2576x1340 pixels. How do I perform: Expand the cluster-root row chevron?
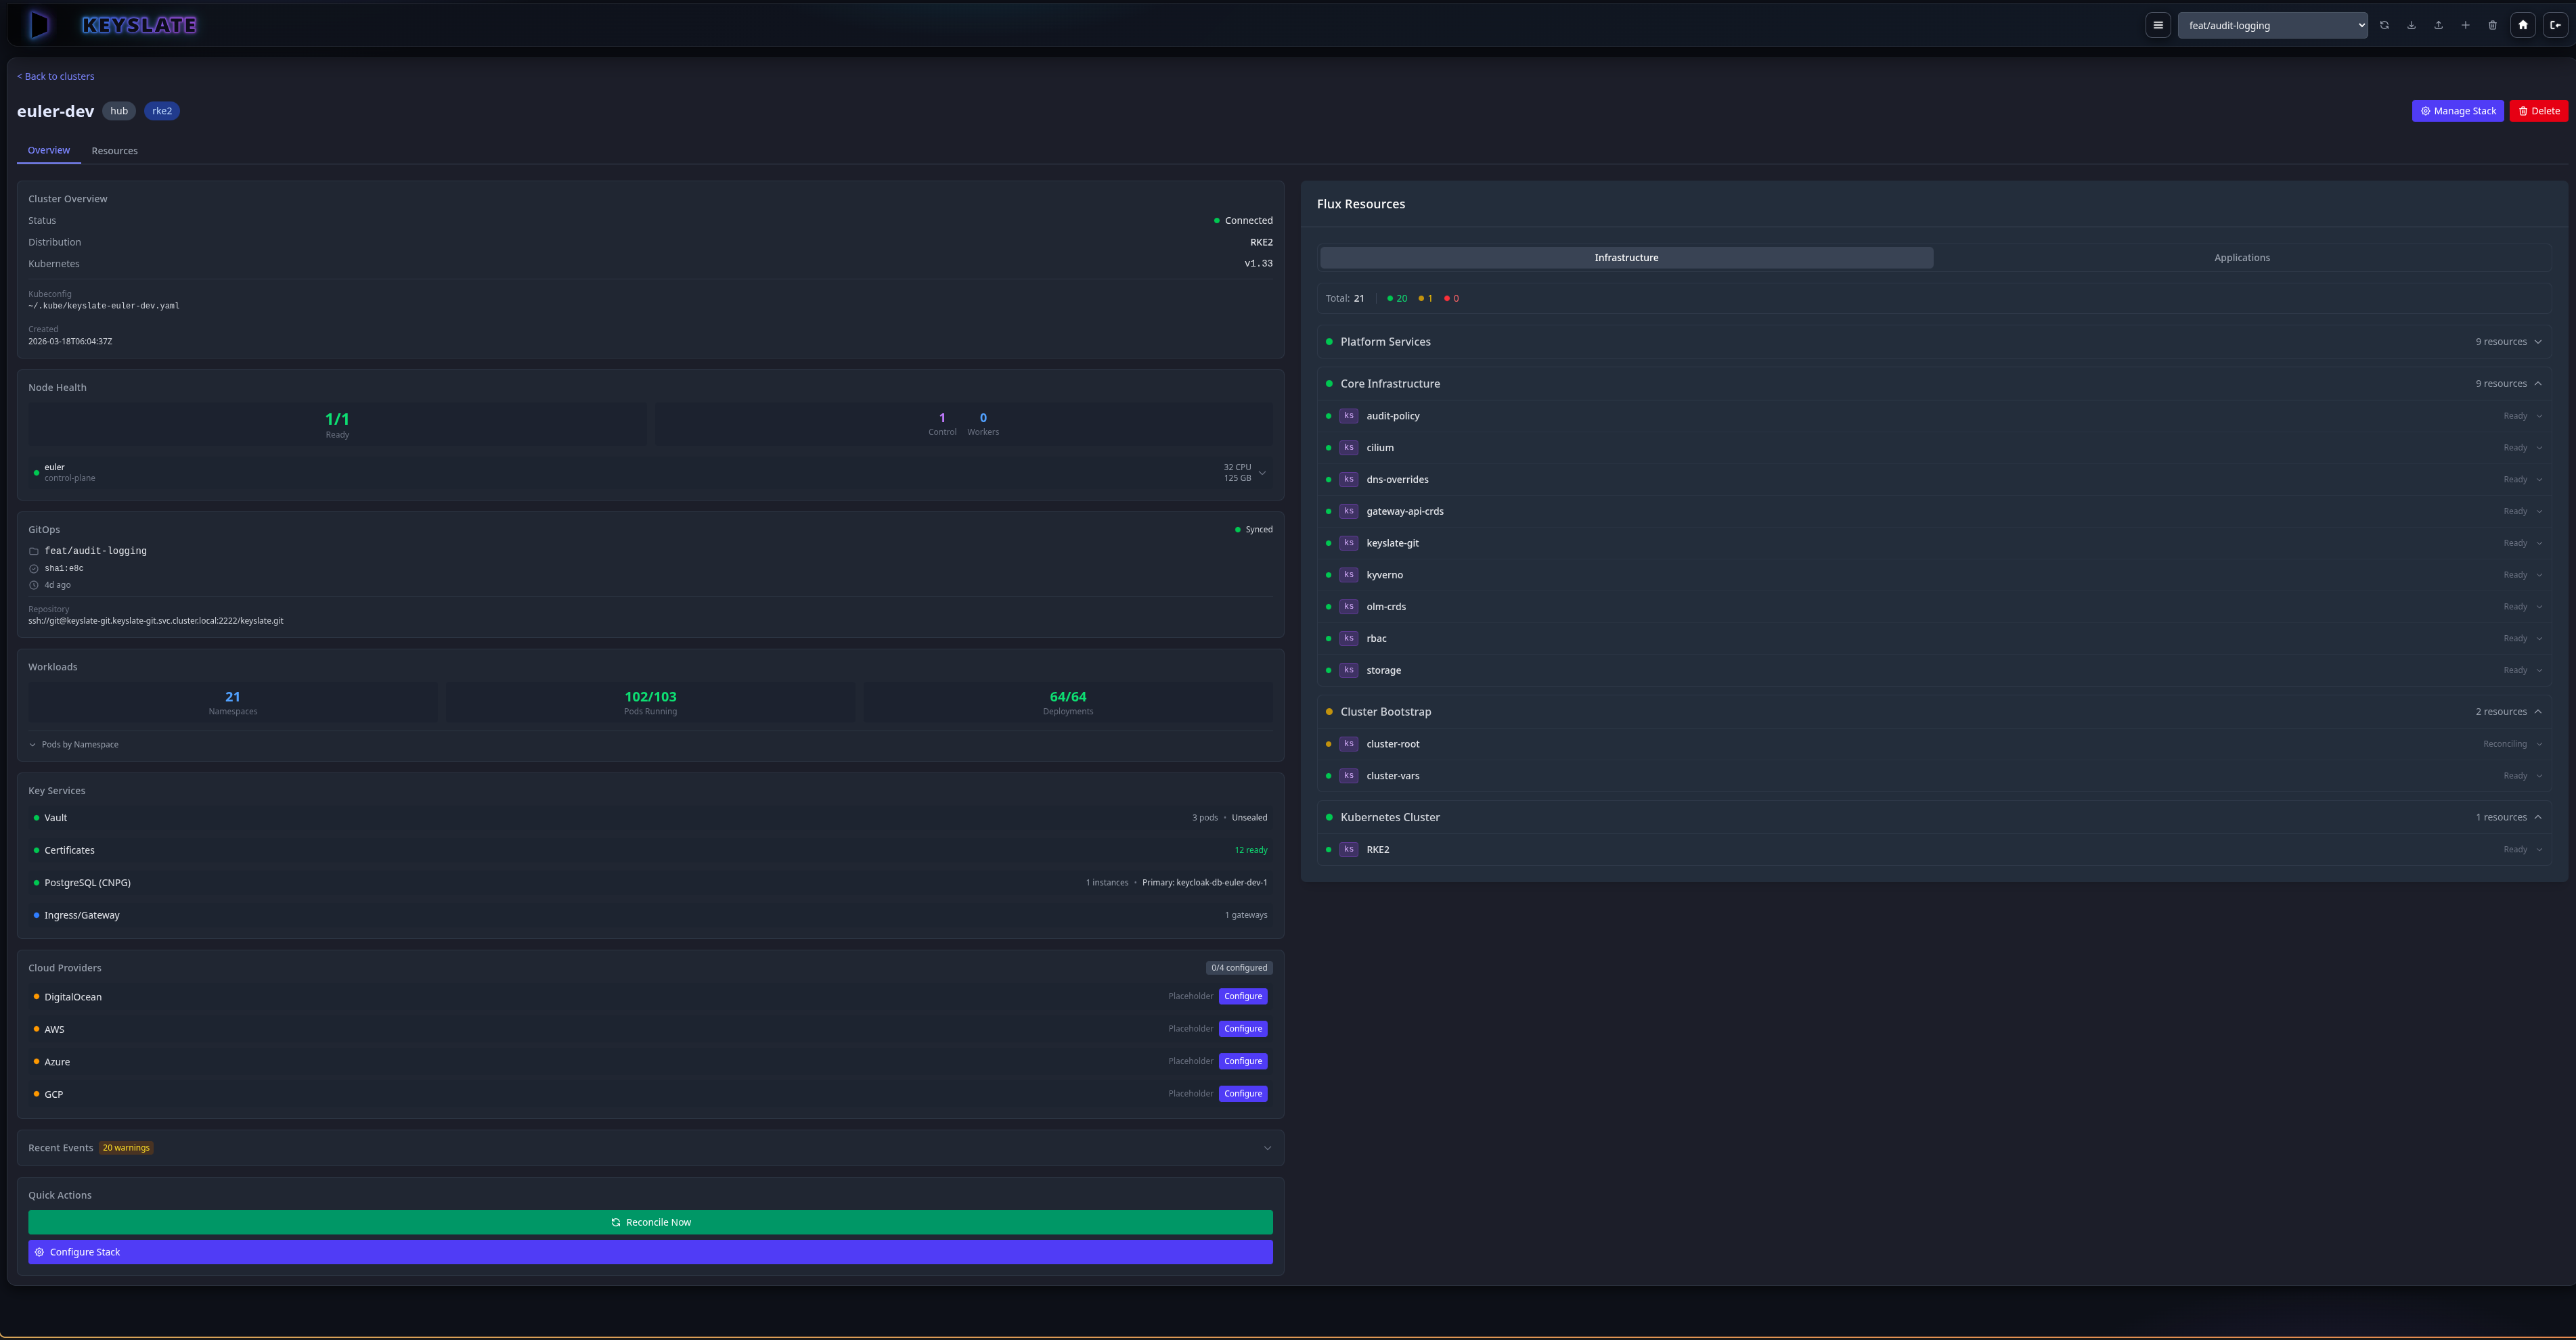2539,743
